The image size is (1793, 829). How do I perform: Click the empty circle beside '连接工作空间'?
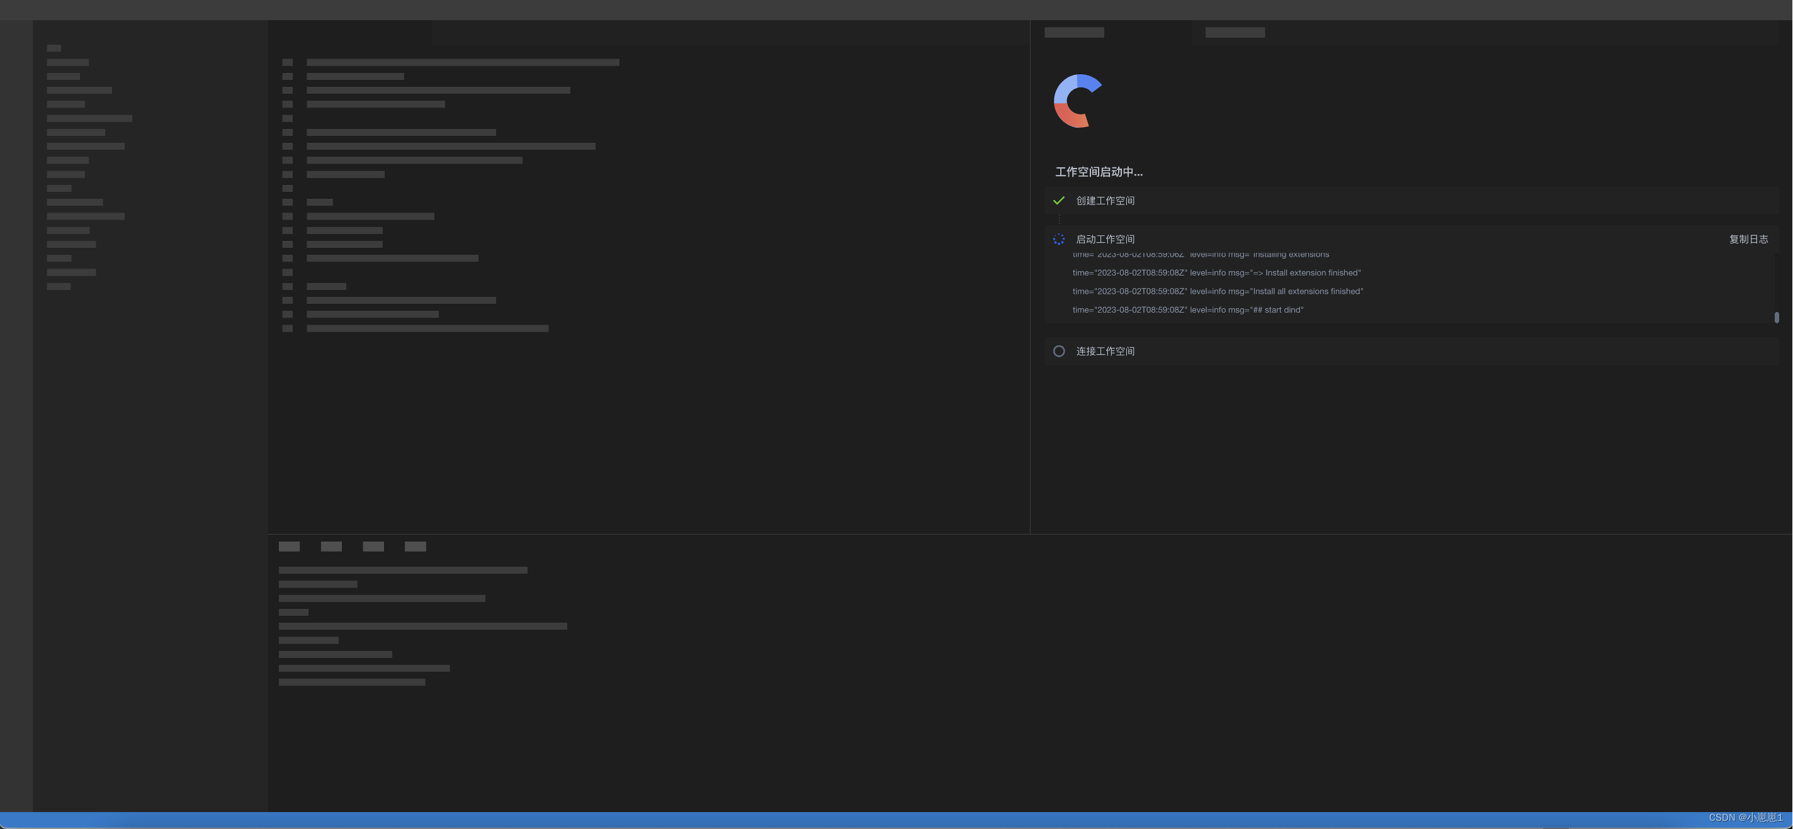pos(1059,351)
